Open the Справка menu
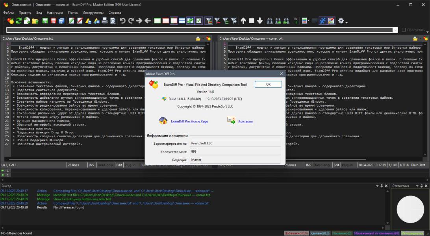The image size is (430, 236). point(115,13)
